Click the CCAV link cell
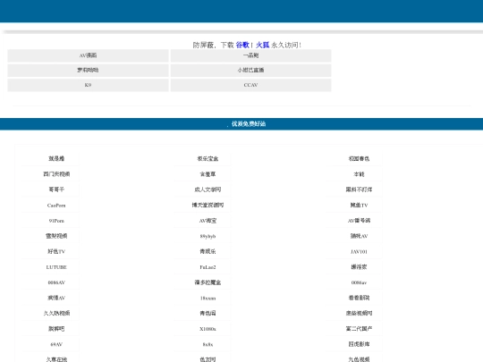The image size is (483, 362). [250, 85]
